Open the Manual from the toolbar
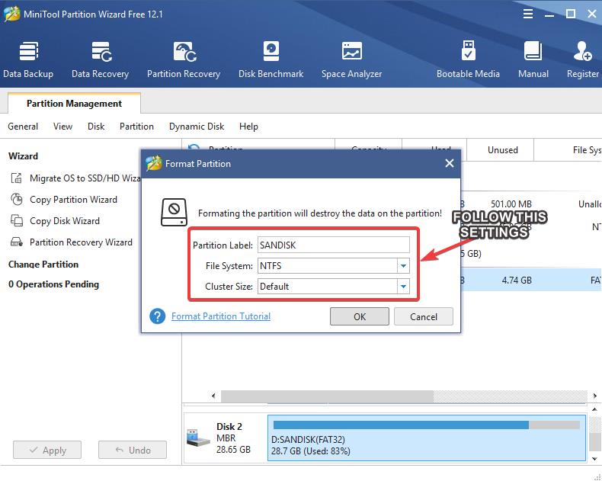This screenshot has height=481, width=602. (533, 60)
